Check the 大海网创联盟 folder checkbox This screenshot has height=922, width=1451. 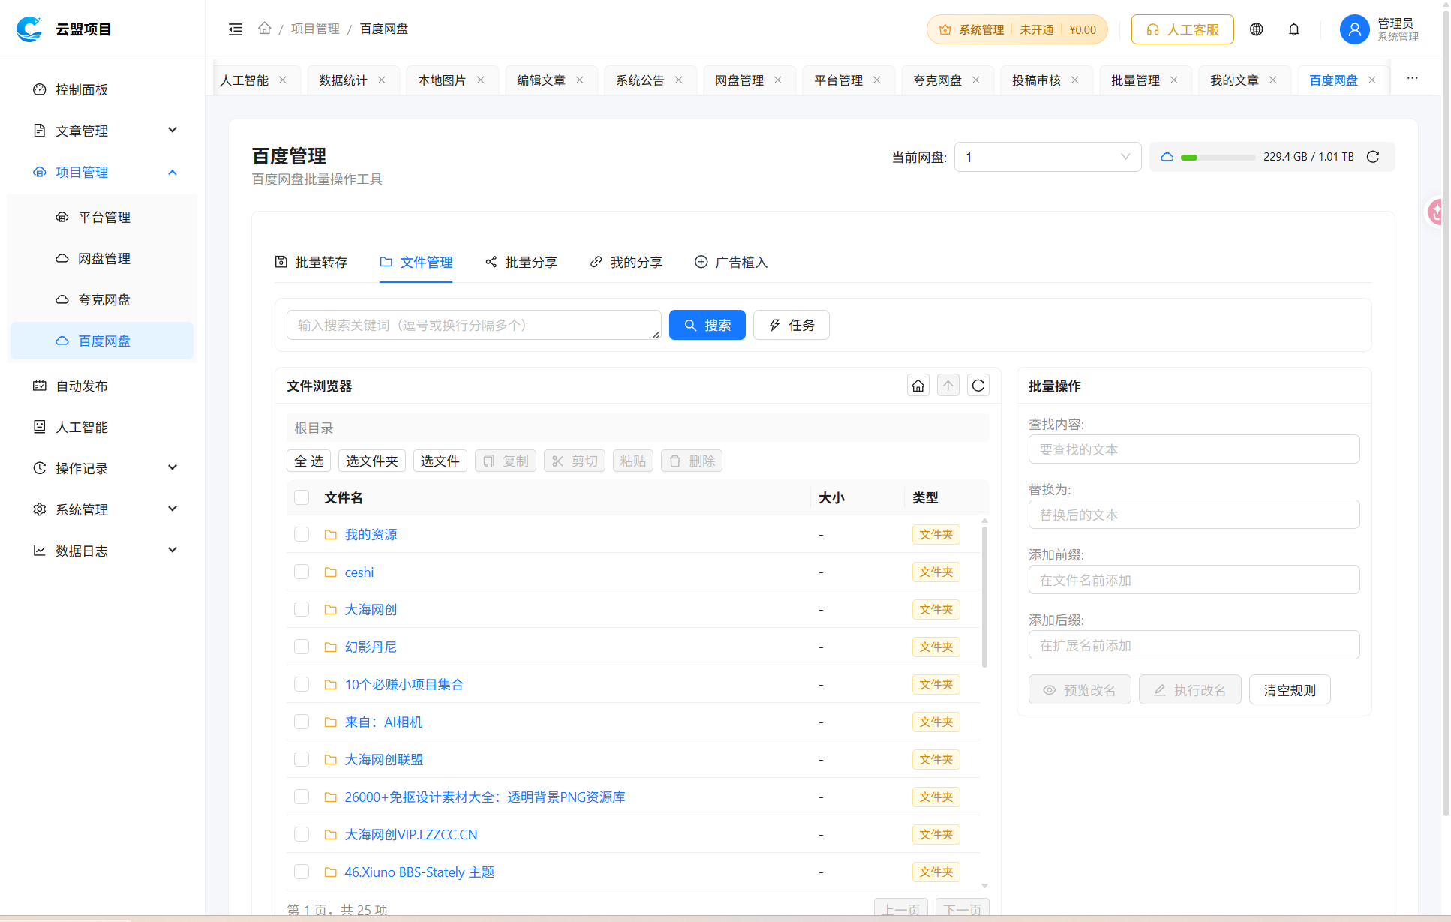pyautogui.click(x=302, y=759)
